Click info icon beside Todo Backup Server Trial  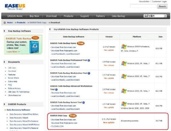(x=83, y=103)
